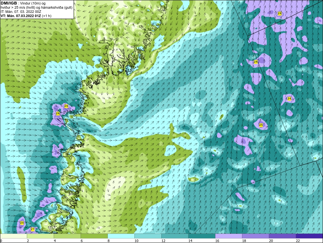Select the pale cyan 8–10 m/s legend swatch
The image size is (323, 243).
121,236
